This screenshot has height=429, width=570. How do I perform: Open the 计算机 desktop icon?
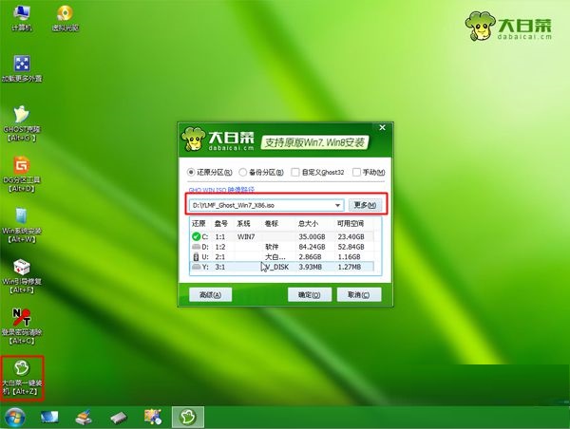click(x=20, y=16)
